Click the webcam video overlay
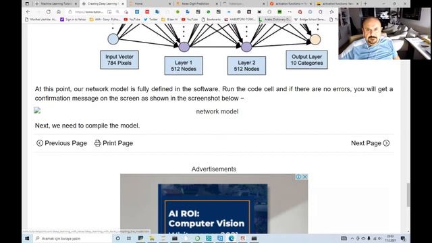The height and width of the screenshot is (243, 432). coord(385,33)
